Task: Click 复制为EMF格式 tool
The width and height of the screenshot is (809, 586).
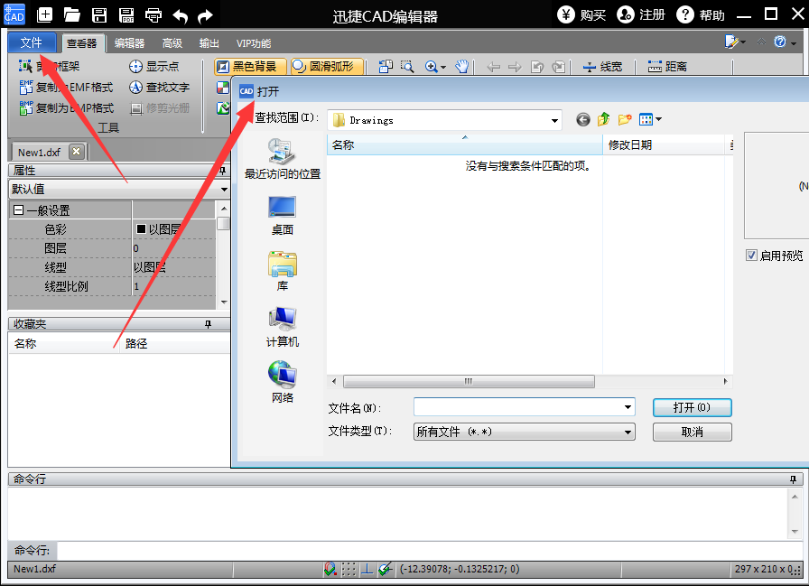Action: [66, 88]
